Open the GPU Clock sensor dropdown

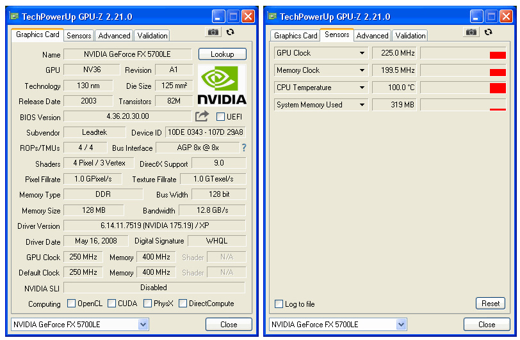click(362, 53)
